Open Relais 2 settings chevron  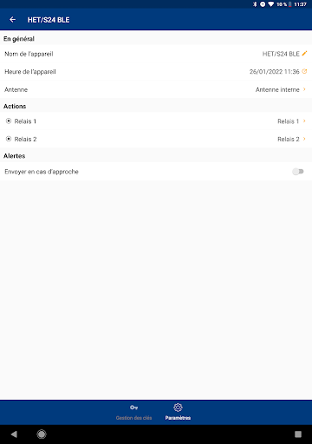(304, 139)
